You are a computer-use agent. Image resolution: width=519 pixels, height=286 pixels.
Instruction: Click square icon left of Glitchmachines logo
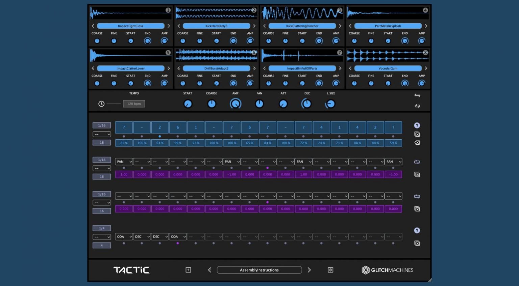pos(330,270)
